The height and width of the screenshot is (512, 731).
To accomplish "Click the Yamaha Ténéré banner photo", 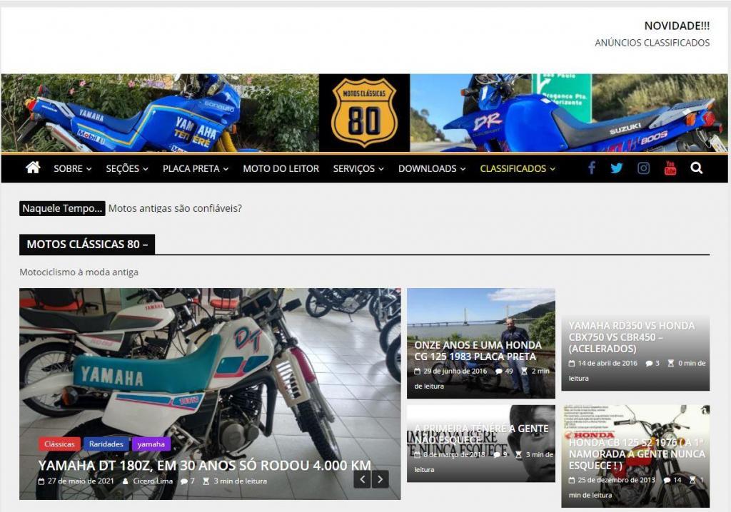I will [160, 113].
